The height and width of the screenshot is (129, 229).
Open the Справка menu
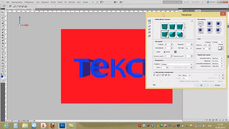pyautogui.click(x=85, y=2)
